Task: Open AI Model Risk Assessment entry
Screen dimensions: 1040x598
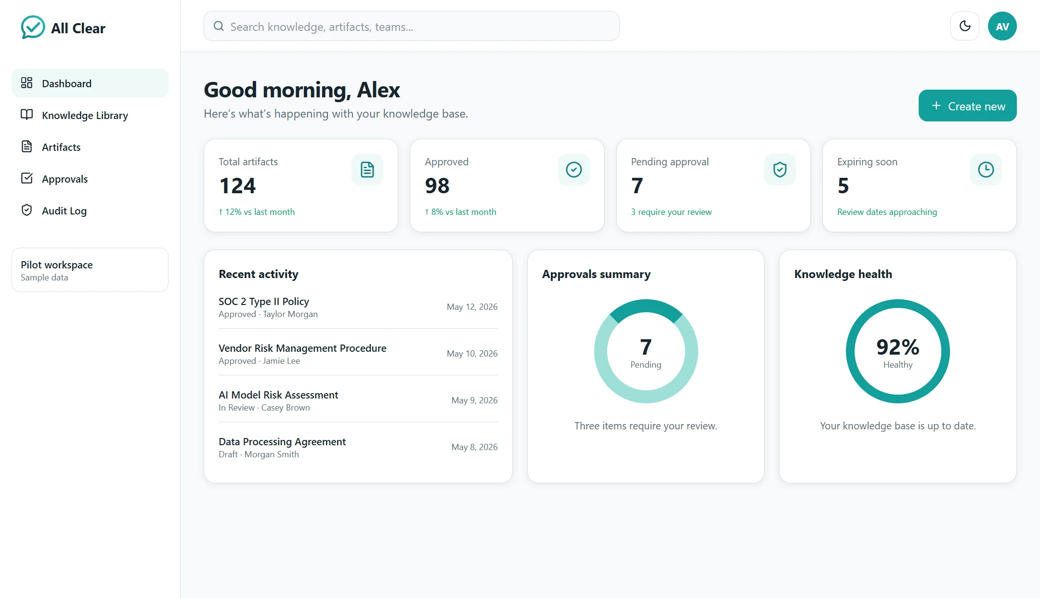Action: [358, 400]
